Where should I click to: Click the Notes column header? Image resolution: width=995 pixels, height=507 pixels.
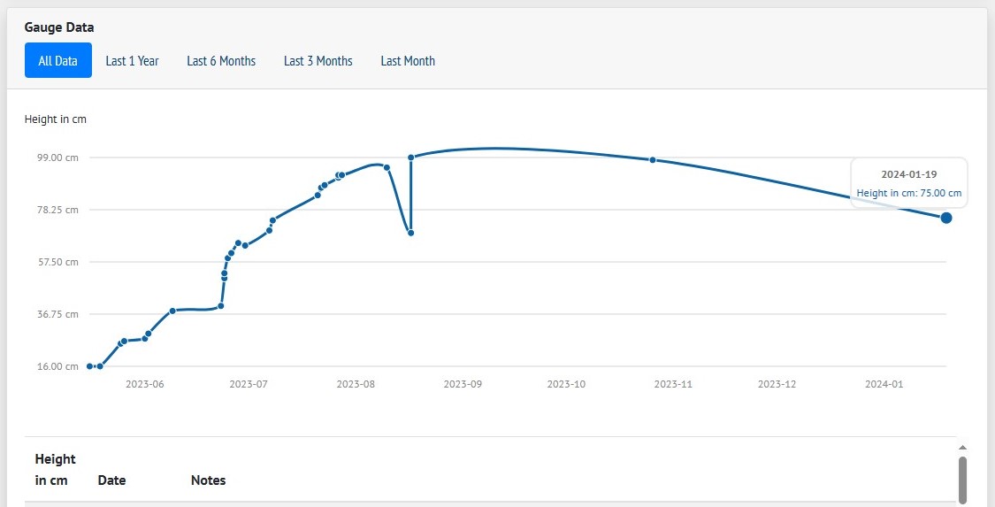(208, 480)
